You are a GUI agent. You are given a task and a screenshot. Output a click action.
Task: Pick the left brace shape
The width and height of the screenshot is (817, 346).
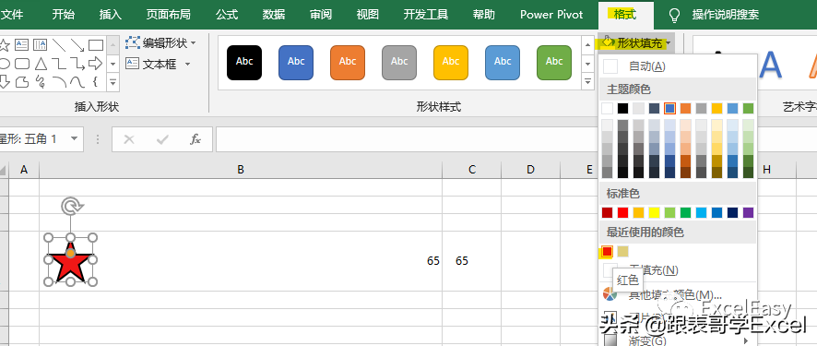point(95,82)
